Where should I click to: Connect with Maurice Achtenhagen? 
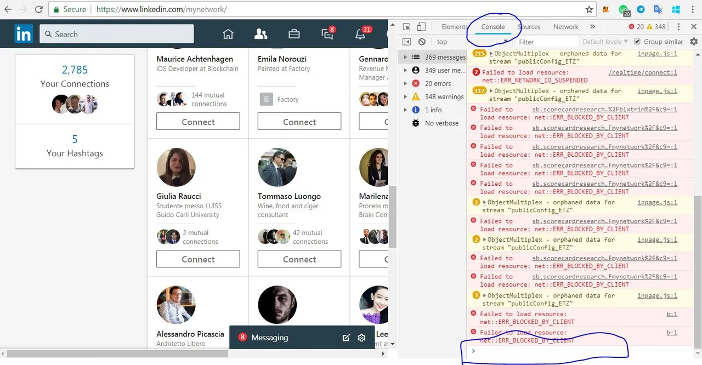coord(198,122)
